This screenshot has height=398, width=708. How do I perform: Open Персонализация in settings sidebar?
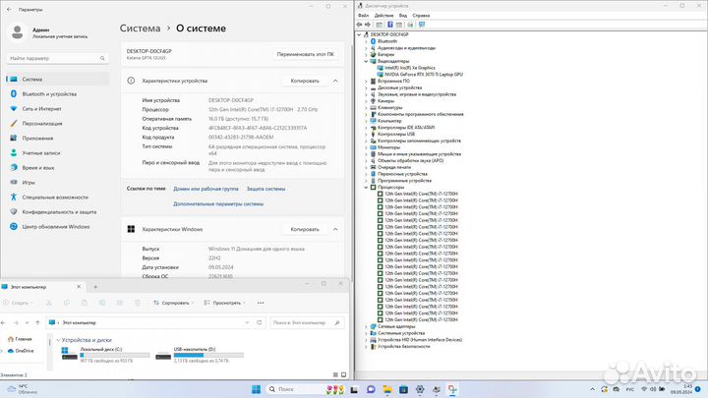tap(43, 123)
